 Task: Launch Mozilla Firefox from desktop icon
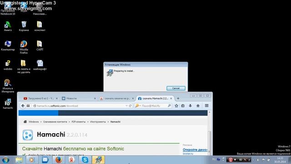(24, 47)
